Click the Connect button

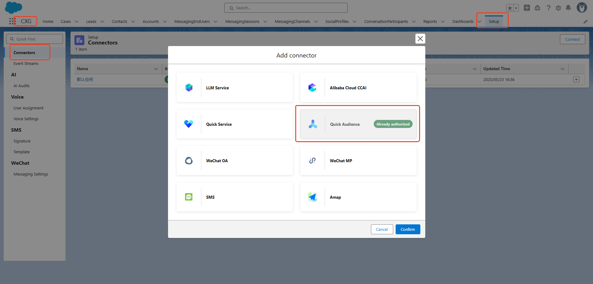pos(572,39)
